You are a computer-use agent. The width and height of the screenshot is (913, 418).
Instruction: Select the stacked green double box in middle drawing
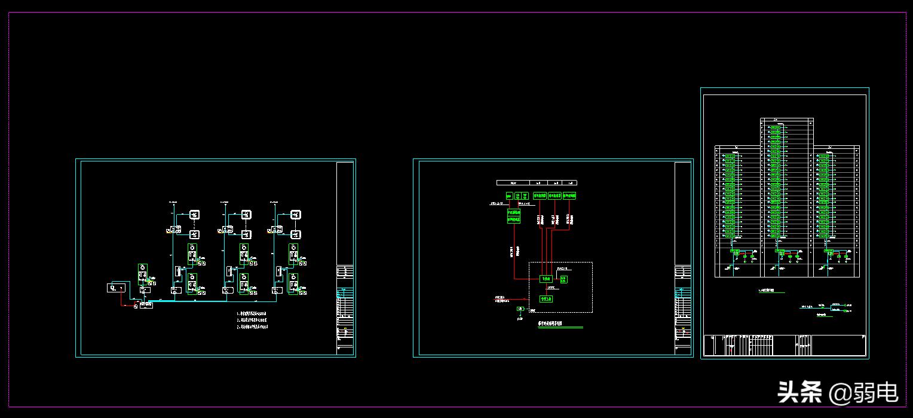click(x=514, y=216)
